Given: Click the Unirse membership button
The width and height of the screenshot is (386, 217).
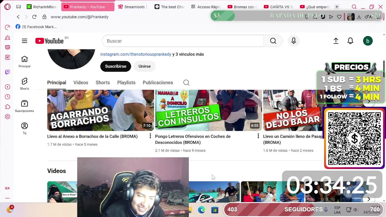Looking at the screenshot, I should [144, 66].
